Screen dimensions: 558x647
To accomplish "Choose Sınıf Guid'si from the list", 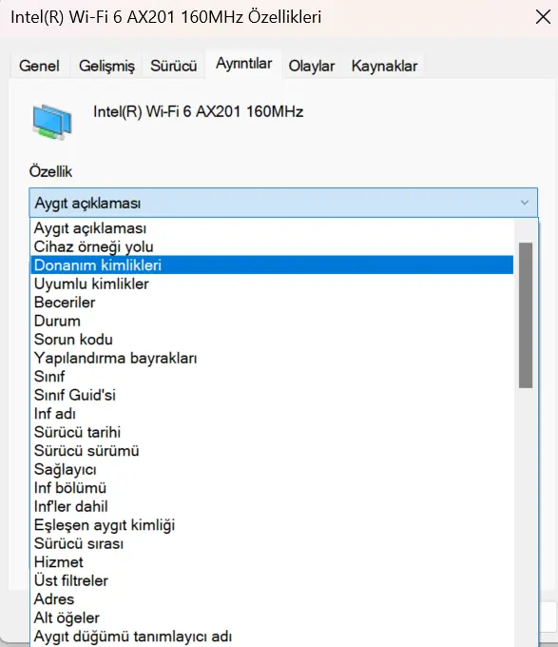I will tap(272, 395).
